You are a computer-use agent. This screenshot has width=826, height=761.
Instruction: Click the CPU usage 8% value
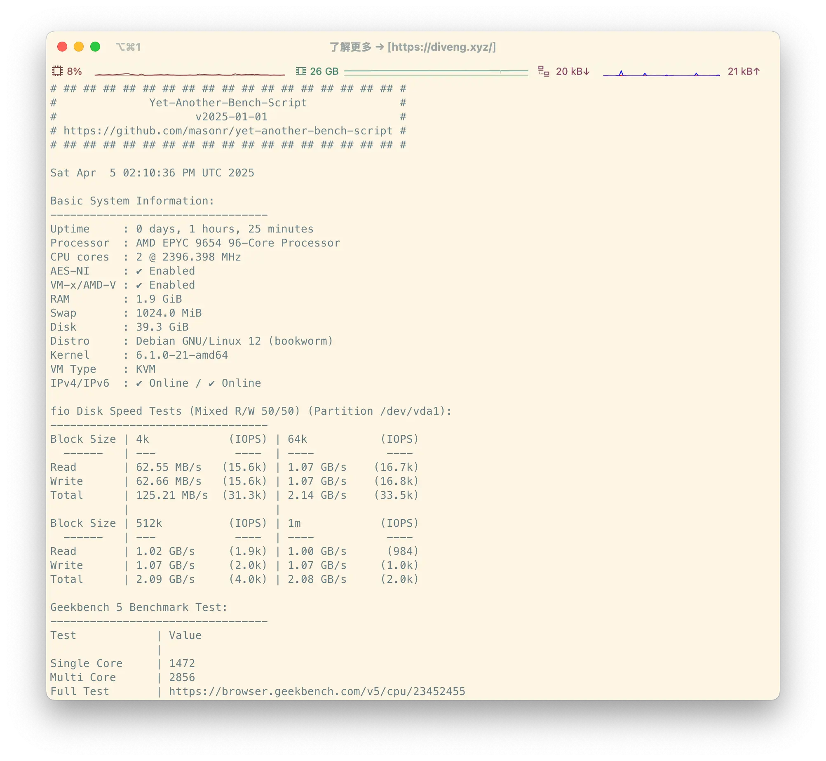[74, 71]
